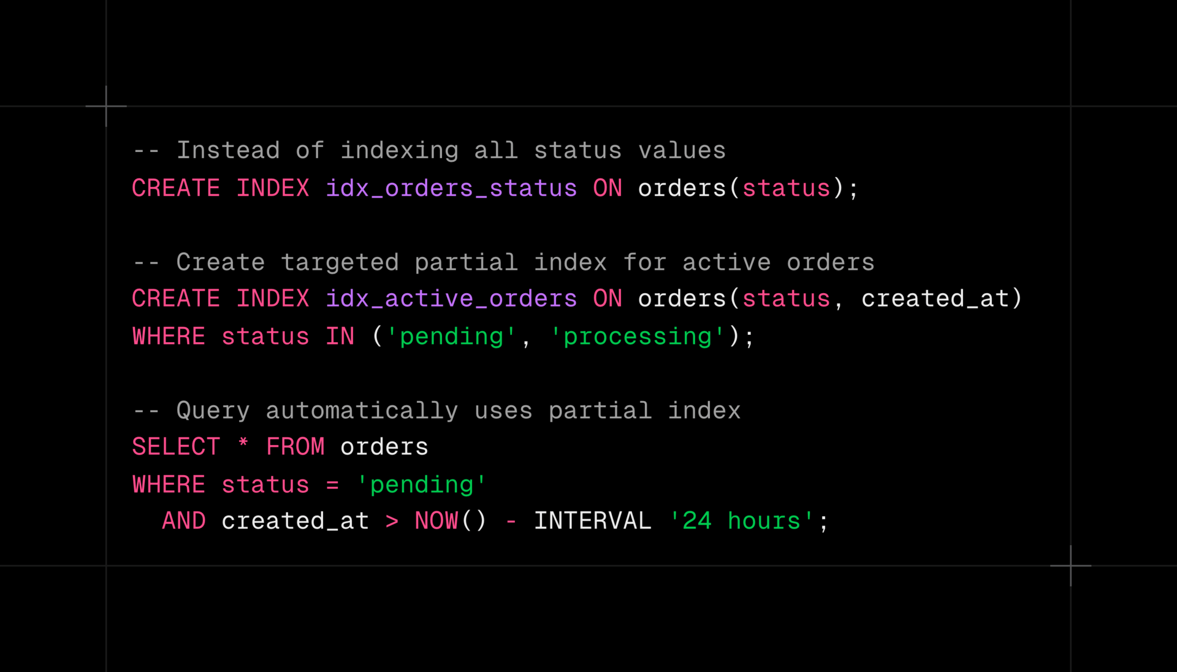Click the SELECT keyword
The image size is (1177, 672).
pyautogui.click(x=176, y=447)
